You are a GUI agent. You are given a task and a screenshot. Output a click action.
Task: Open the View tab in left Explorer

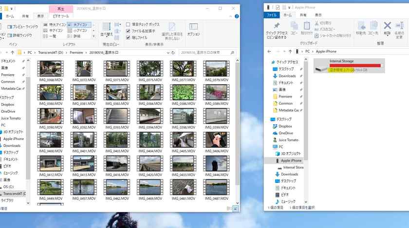point(40,16)
